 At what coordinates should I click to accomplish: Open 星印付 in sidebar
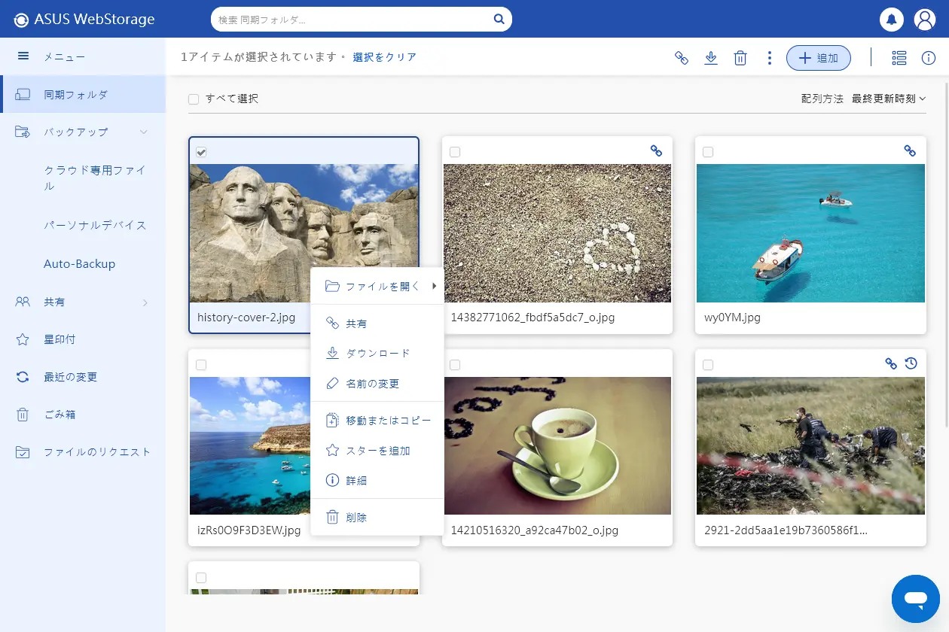click(x=83, y=339)
